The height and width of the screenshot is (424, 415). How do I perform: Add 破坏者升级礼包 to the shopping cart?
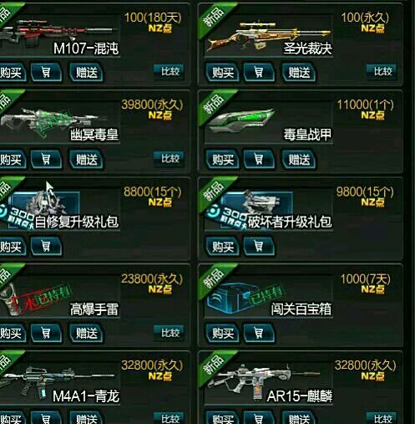tap(259, 247)
